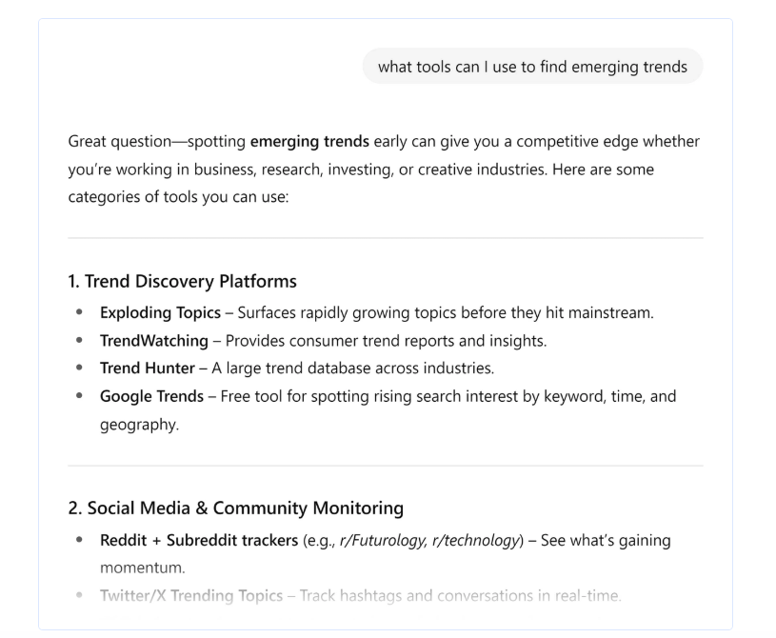Click the bold "Trend Hunter" label
This screenshot has height=638, width=776.
tap(147, 369)
